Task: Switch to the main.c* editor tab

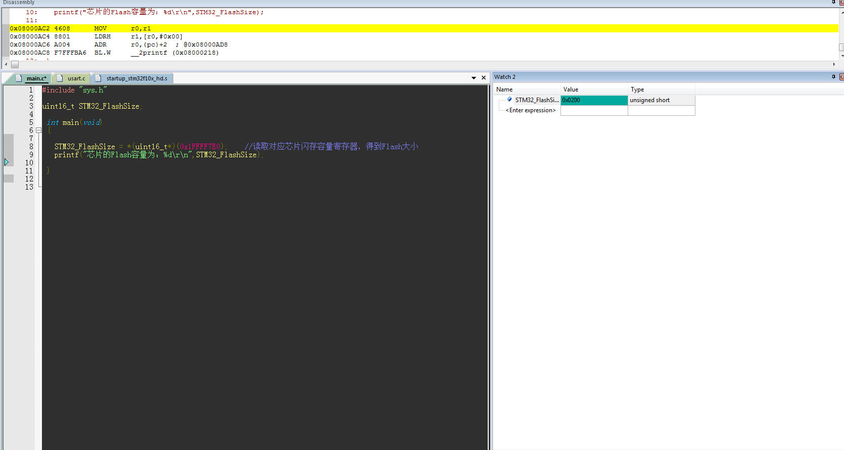Action: pos(36,78)
